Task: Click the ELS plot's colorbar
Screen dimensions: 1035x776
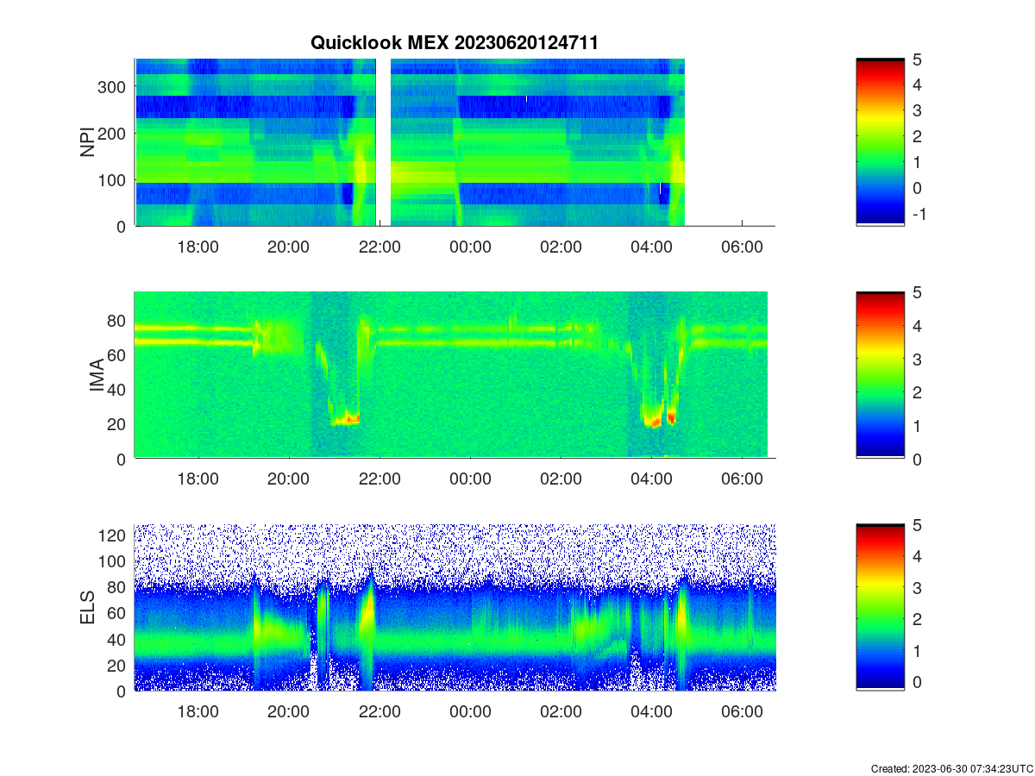Action: click(x=880, y=608)
